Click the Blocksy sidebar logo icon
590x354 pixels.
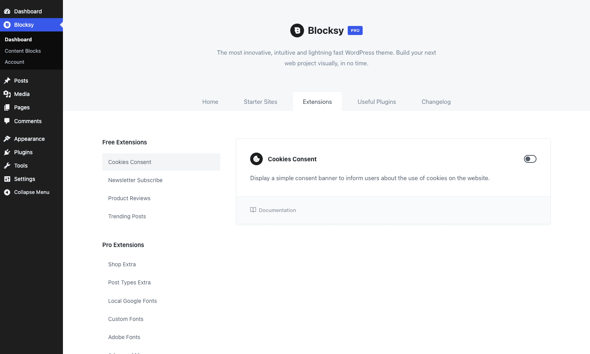click(7, 25)
